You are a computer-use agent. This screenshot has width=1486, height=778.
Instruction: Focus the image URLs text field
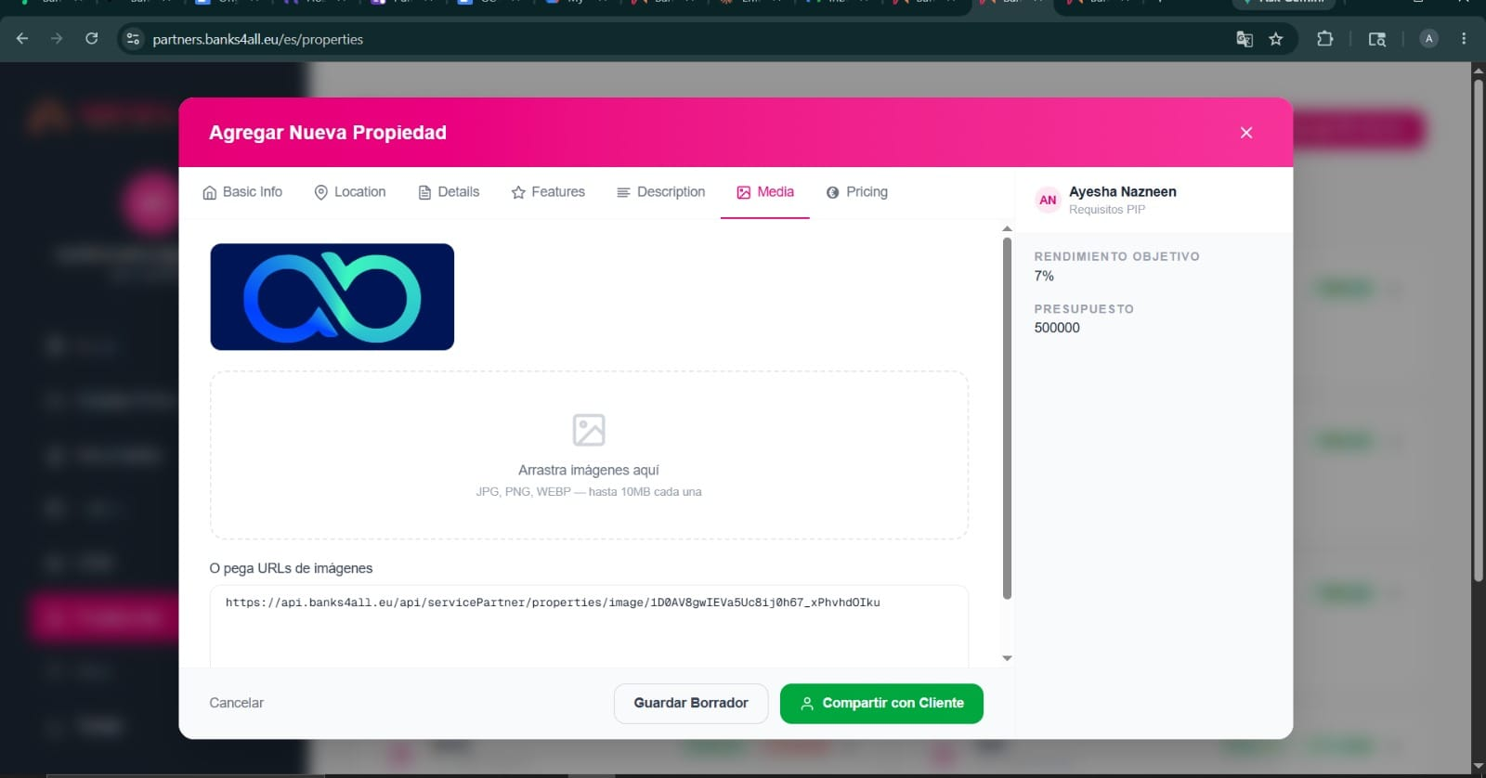click(x=589, y=626)
